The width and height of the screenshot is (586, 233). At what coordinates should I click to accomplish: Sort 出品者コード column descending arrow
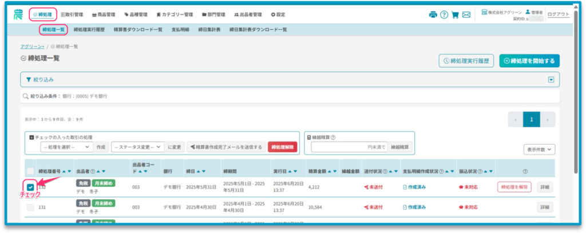(146, 171)
